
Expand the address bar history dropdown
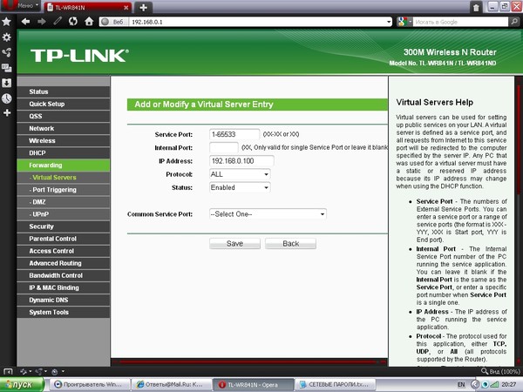point(389,22)
